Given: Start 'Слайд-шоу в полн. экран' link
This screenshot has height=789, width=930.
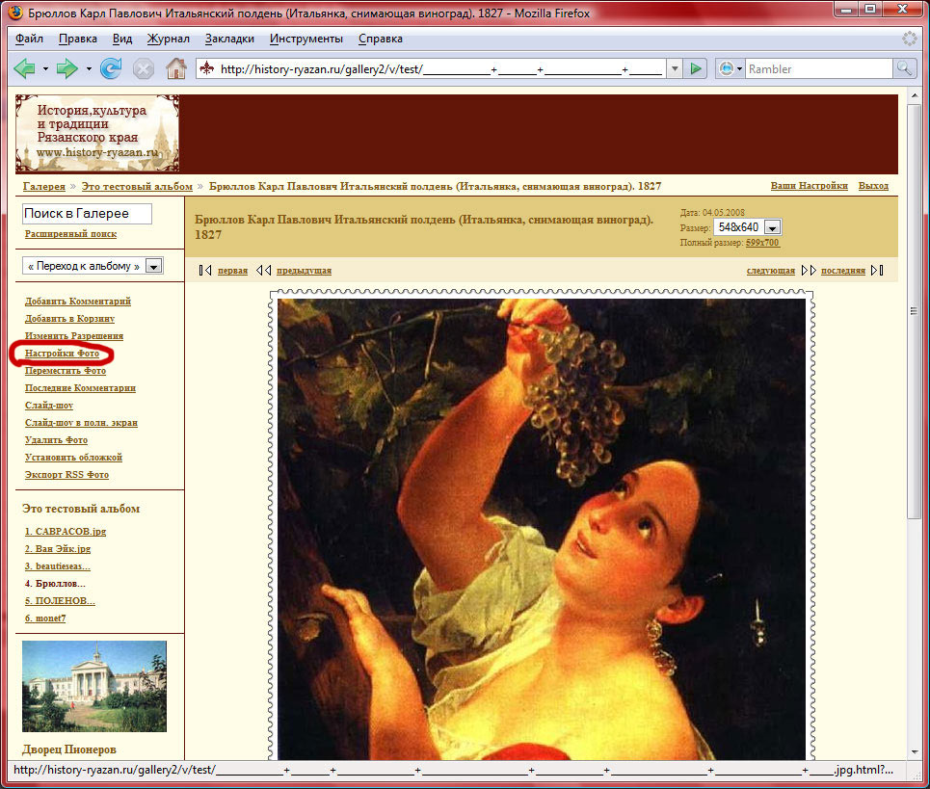Looking at the screenshot, I should [81, 423].
